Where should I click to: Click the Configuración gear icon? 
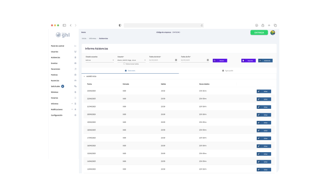click(75, 115)
